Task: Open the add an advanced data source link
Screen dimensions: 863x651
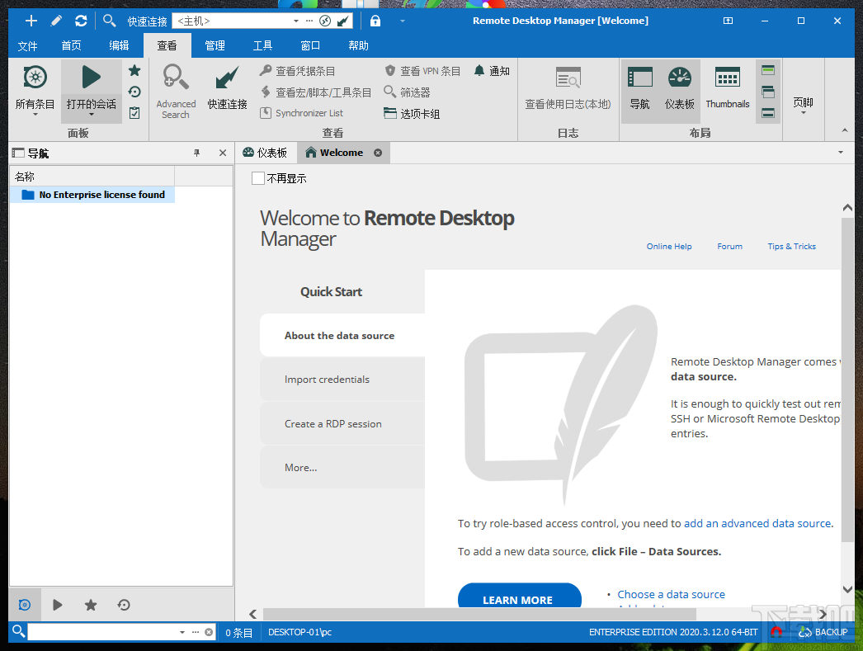Action: click(757, 523)
